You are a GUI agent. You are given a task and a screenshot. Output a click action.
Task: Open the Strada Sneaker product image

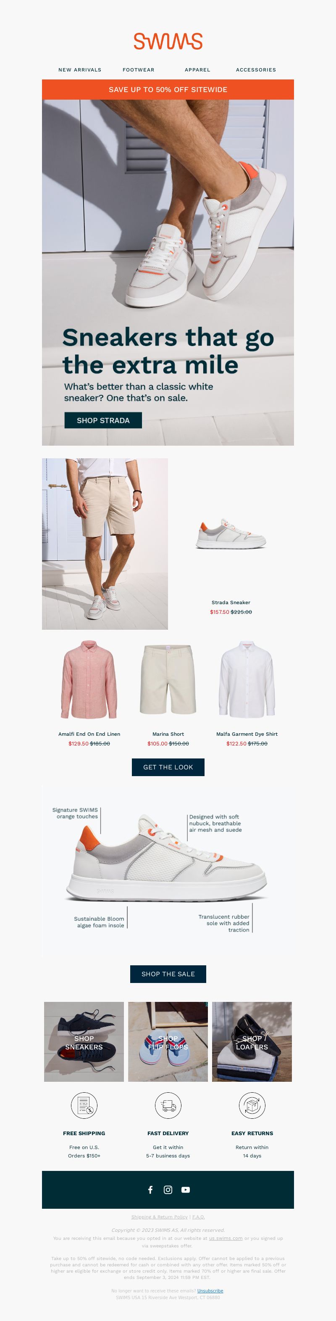231,534
